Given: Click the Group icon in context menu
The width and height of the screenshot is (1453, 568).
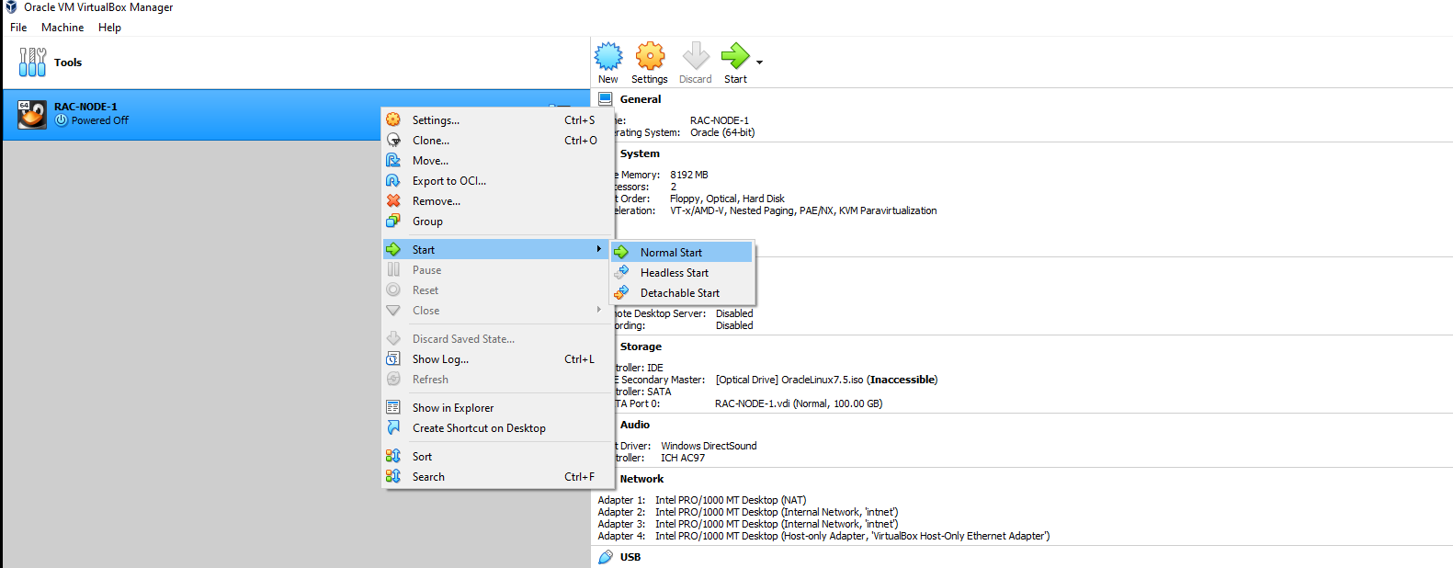Looking at the screenshot, I should (393, 221).
